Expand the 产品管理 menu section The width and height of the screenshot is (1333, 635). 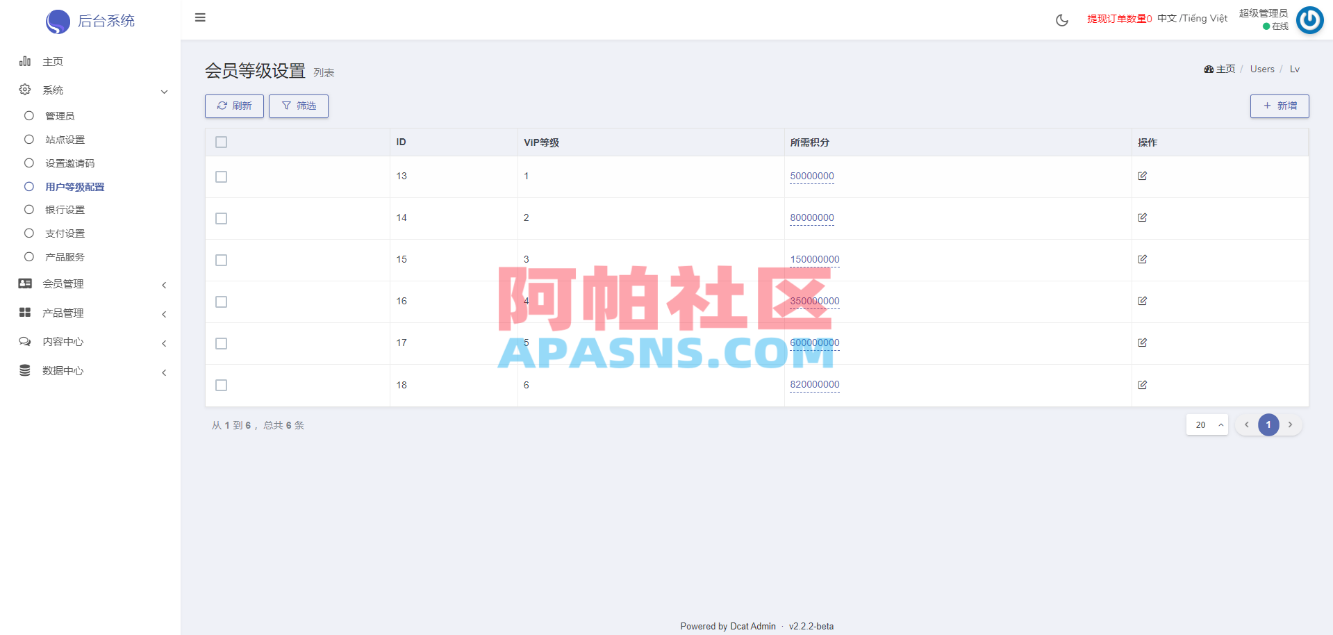click(x=63, y=313)
